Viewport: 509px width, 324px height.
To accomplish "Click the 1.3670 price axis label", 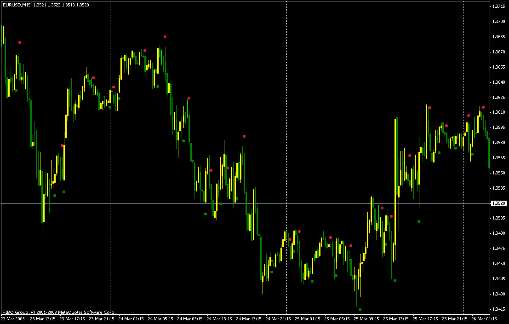I will tap(498, 52).
